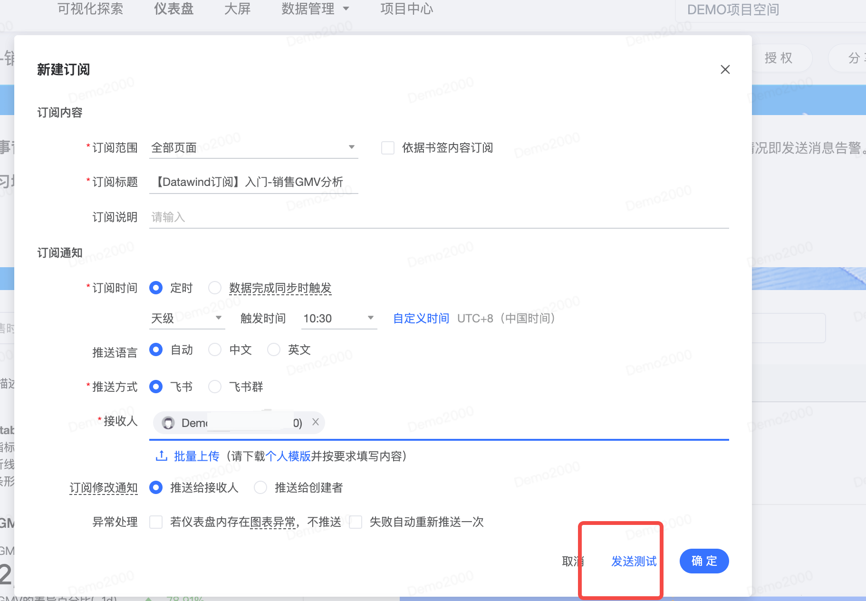866x601 pixels.
Task: Open 大屏 in top navigation
Action: (x=237, y=9)
